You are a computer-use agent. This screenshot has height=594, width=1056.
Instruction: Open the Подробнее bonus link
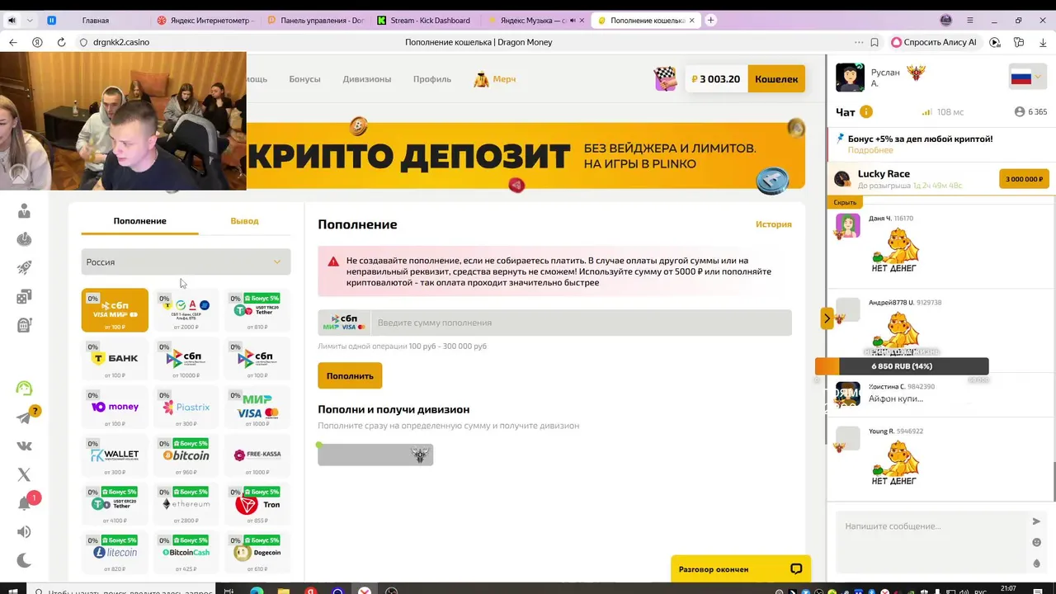(870, 150)
